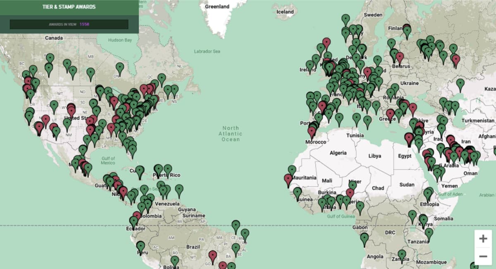Click the Iceland map label
This screenshot has height=269, width=496.
pyautogui.click(x=285, y=12)
